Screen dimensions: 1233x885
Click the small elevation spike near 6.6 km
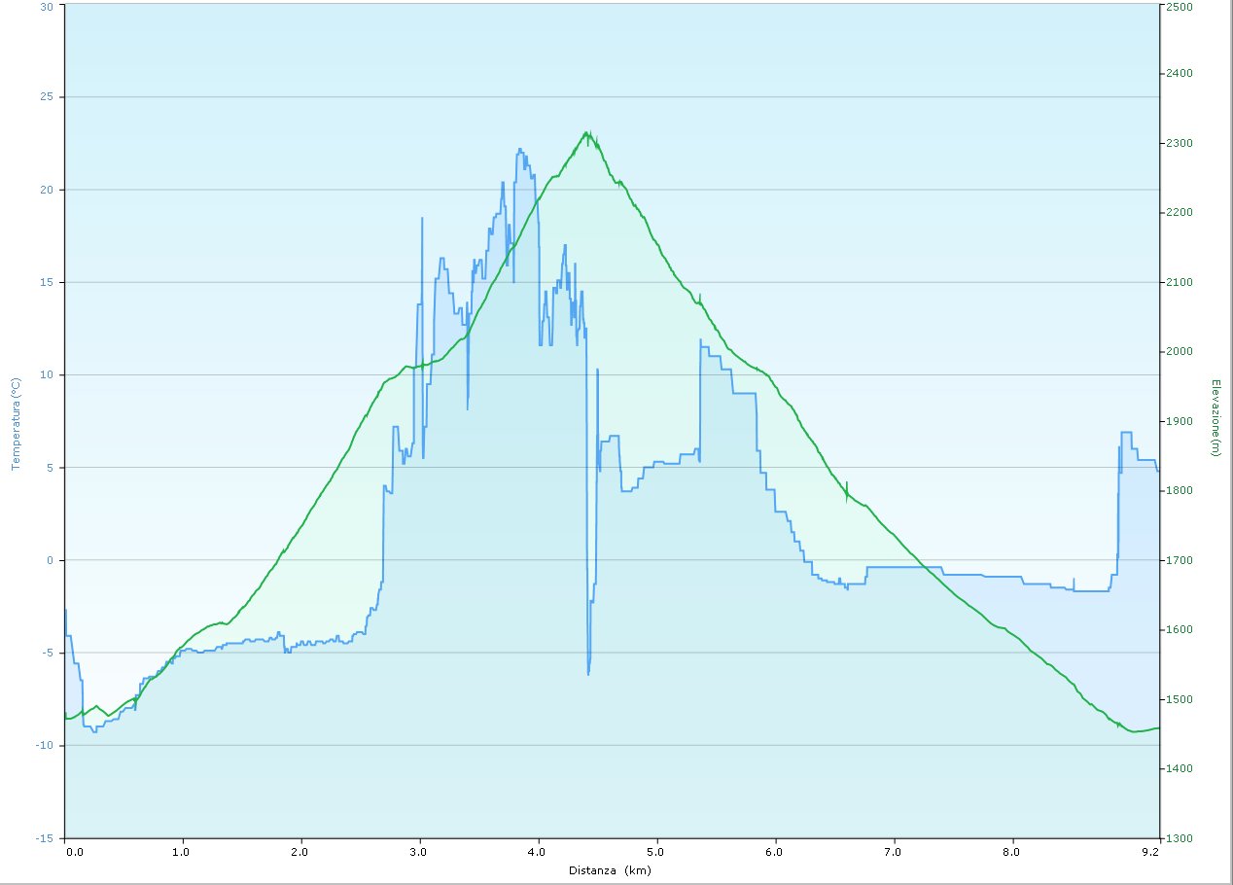pyautogui.click(x=847, y=485)
